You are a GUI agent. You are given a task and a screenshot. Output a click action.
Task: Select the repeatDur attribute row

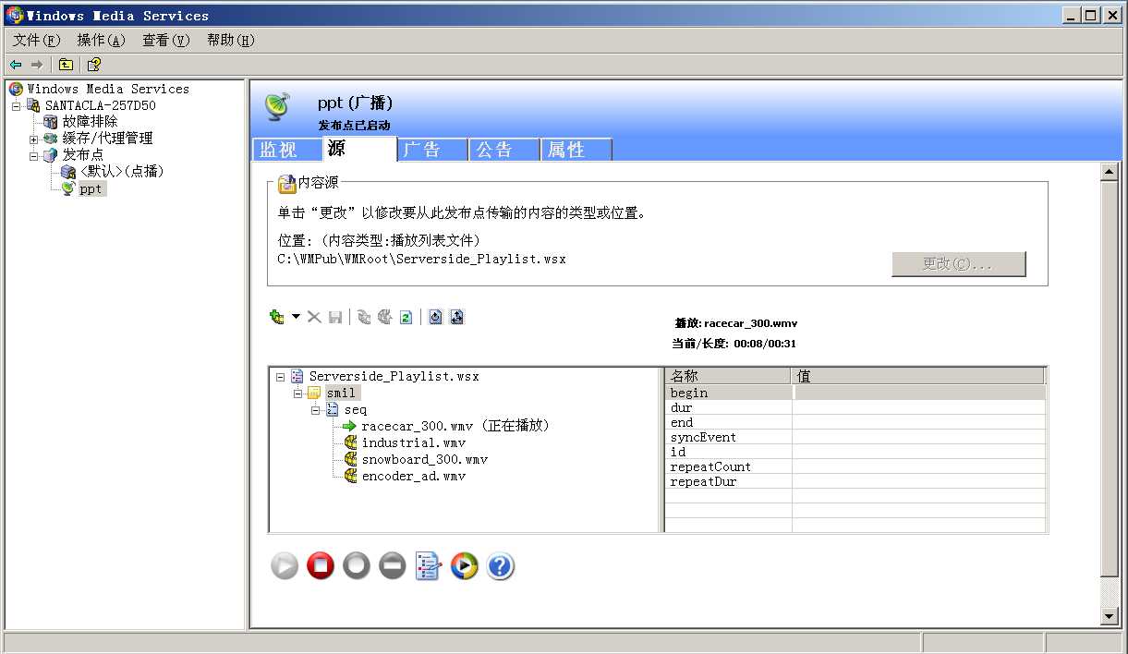[x=855, y=481]
